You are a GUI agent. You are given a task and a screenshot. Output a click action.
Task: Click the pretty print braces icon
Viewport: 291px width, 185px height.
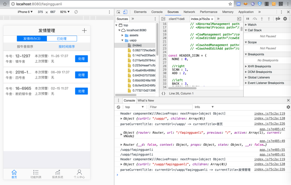coord(163,93)
